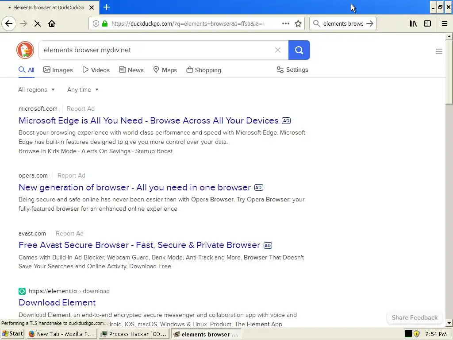Open Download Element result link
The height and width of the screenshot is (340, 453).
[x=57, y=302]
